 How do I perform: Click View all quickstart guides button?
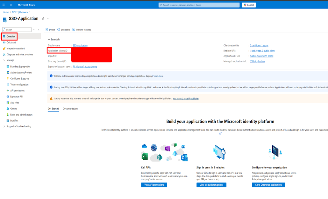pyautogui.click(x=211, y=185)
